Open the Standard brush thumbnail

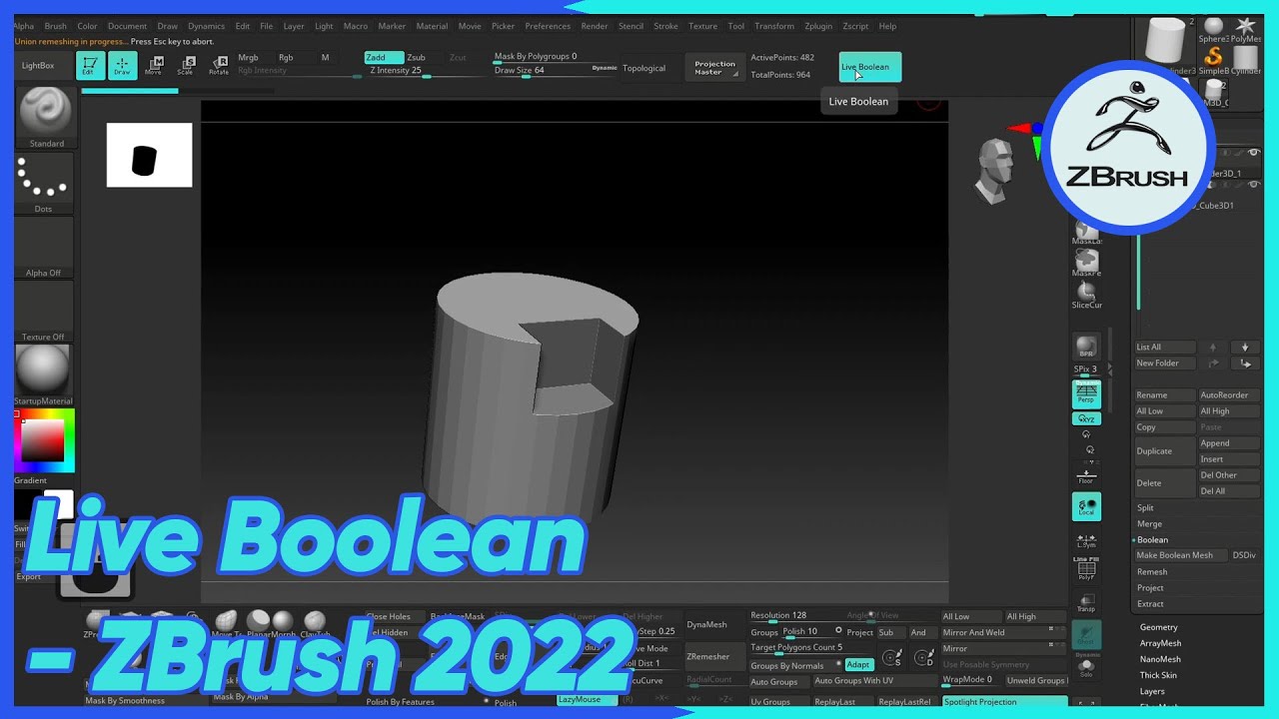[45, 117]
